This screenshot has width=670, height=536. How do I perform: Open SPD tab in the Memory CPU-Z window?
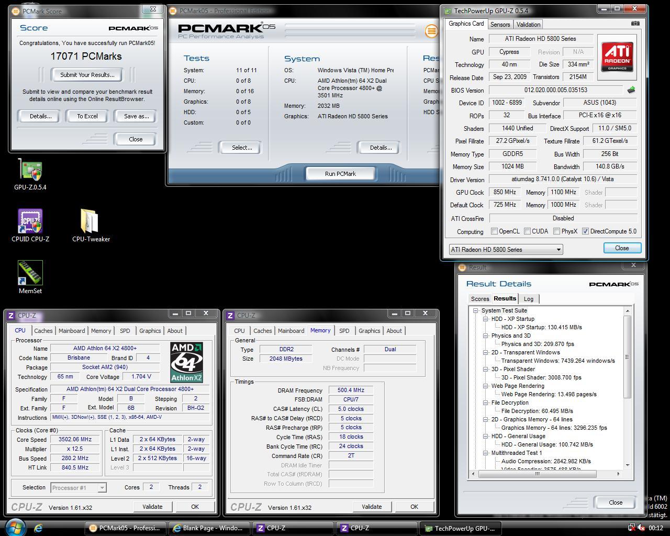pos(344,331)
